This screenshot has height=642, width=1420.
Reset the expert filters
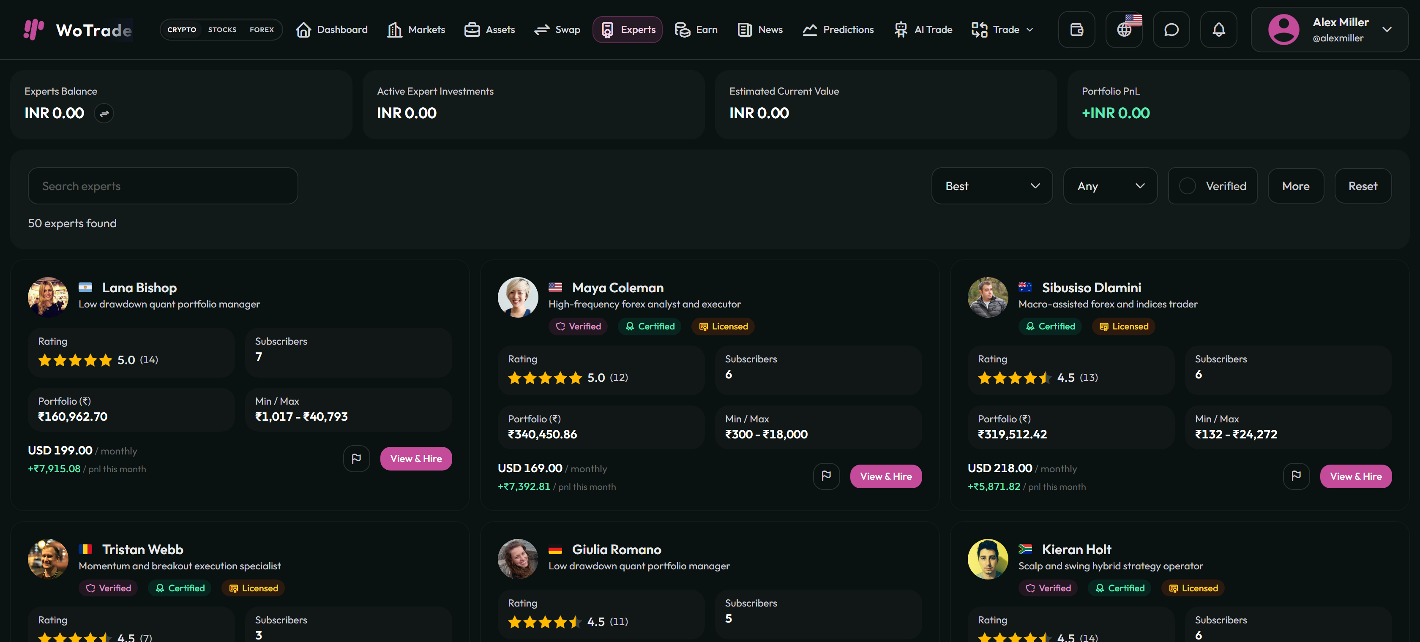[1363, 186]
